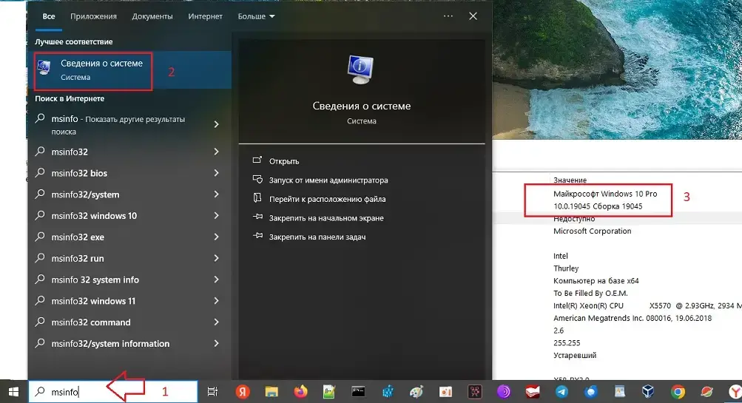This screenshot has width=742, height=403.
Task: Click the Значение column header
Action: click(x=570, y=180)
